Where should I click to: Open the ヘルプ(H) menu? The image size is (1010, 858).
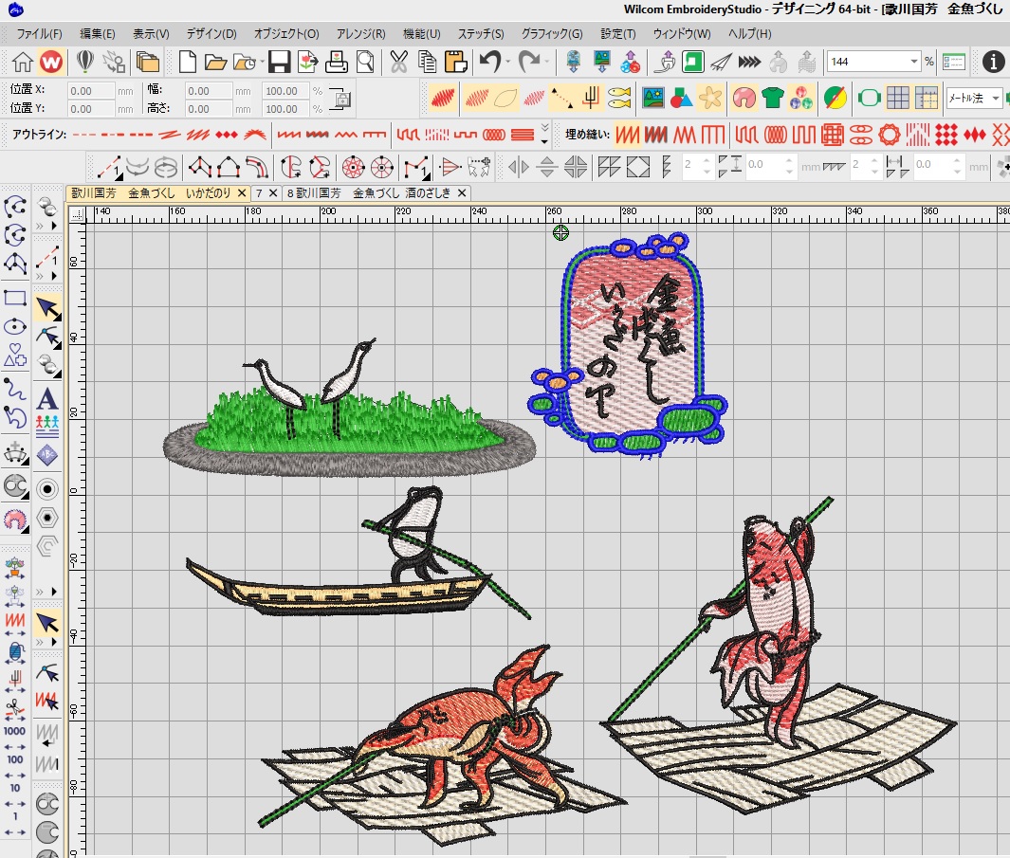coord(750,33)
